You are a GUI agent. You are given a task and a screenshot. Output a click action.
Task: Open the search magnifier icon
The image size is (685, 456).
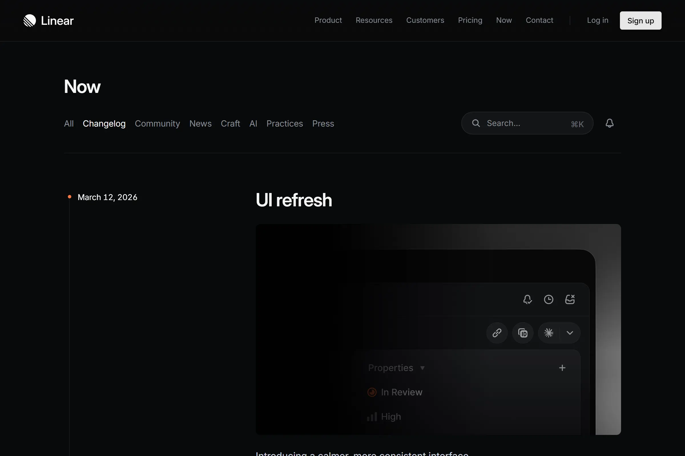(476, 123)
